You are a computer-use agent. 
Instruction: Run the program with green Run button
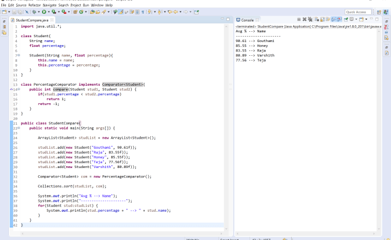[x=44, y=12]
